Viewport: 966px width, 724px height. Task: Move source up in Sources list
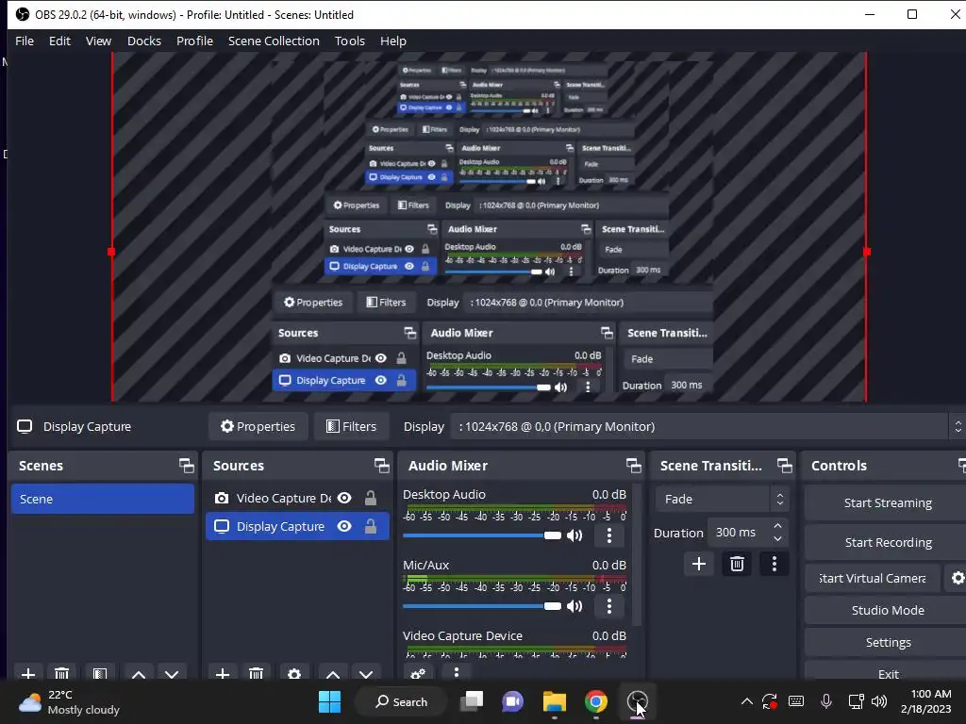click(x=333, y=673)
